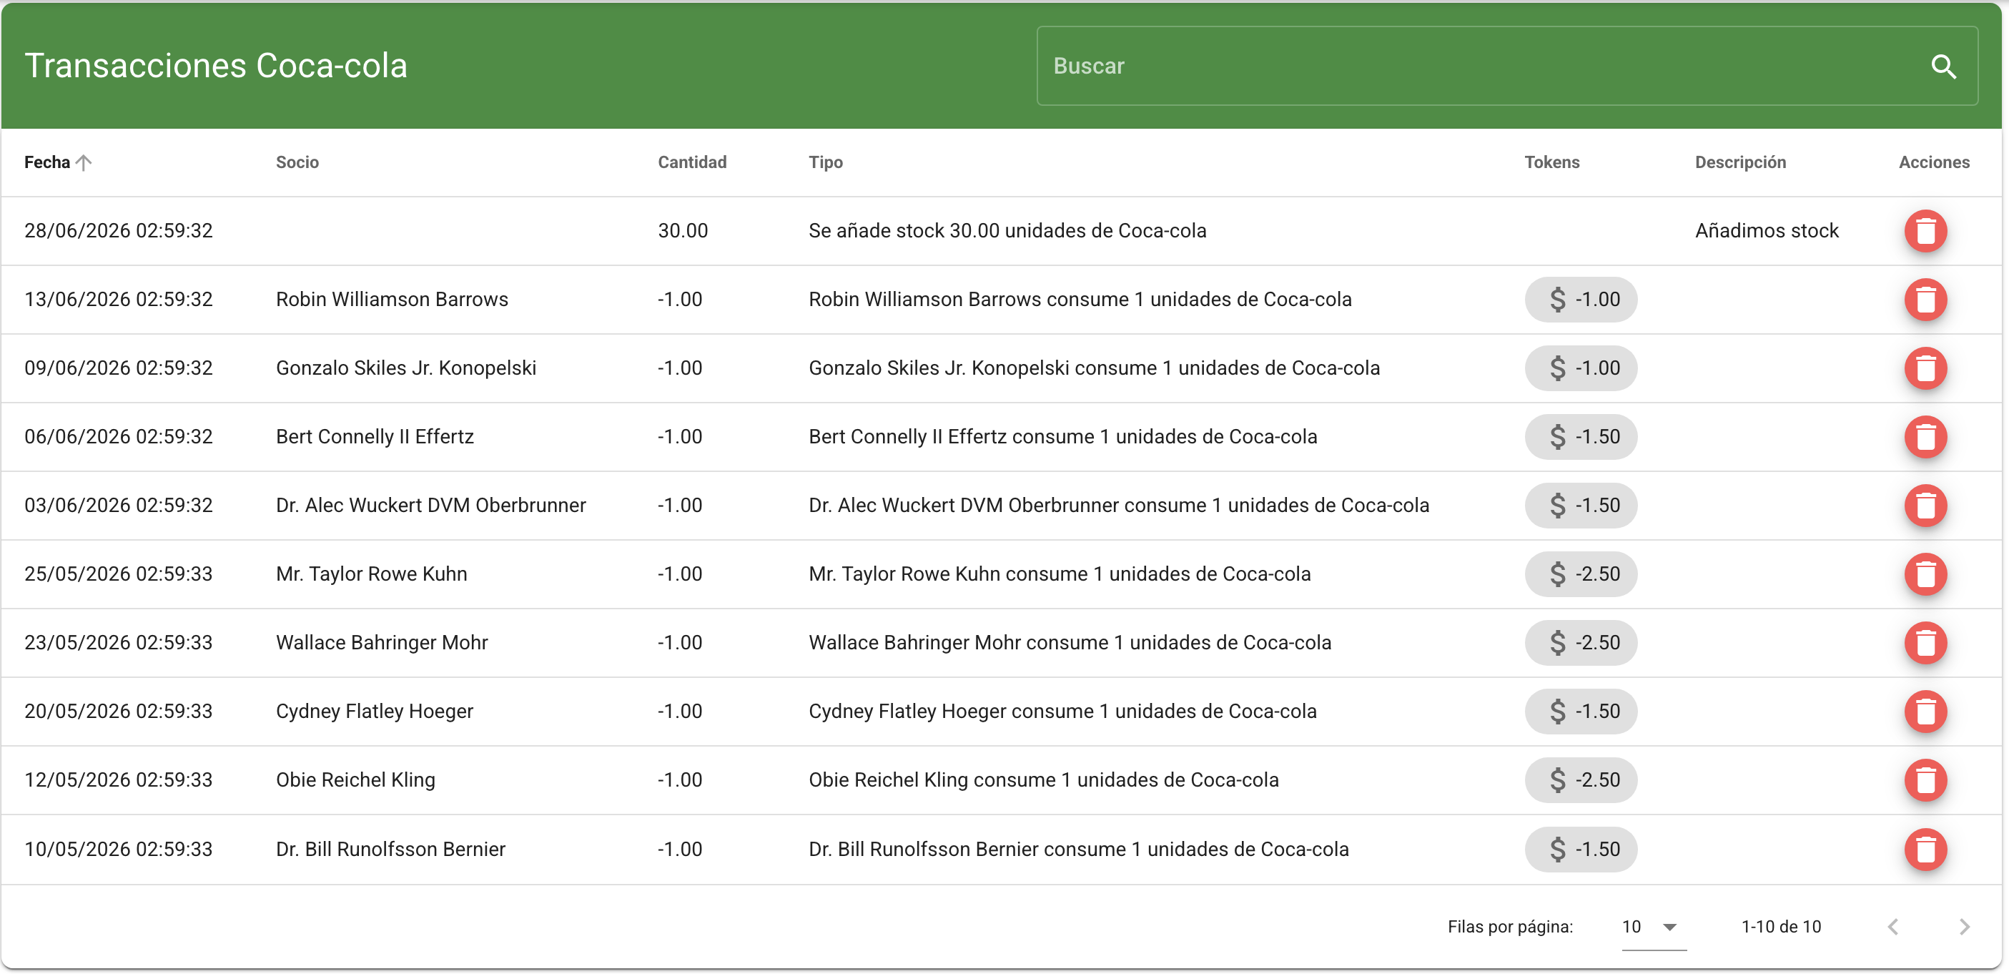Select date 20/05/2026 02:59:33
This screenshot has width=2009, height=974.
(119, 712)
